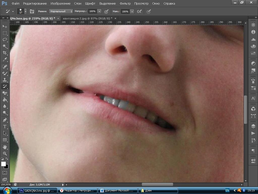Select the Crop tool
Image resolution: width=258 pixels, height=194 pixels.
5,53
